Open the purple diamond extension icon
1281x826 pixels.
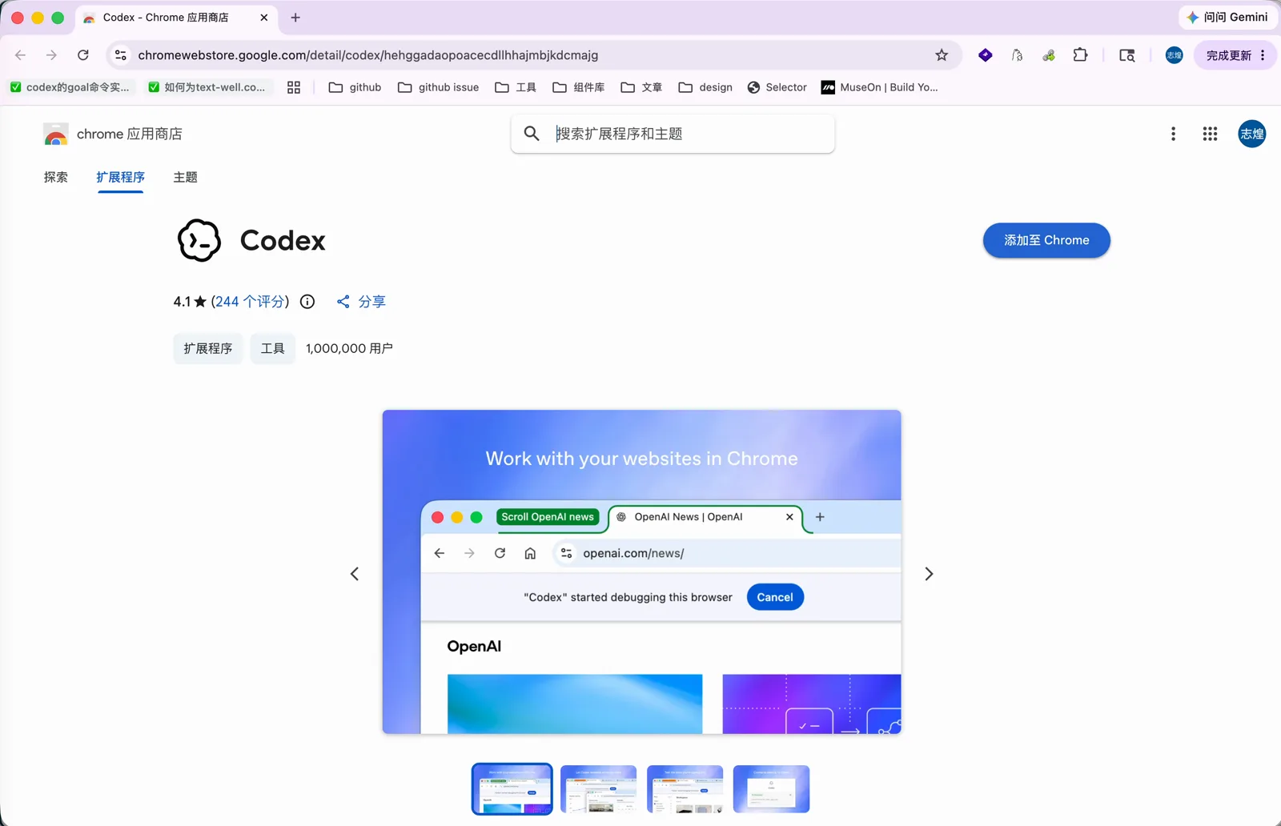[986, 55]
